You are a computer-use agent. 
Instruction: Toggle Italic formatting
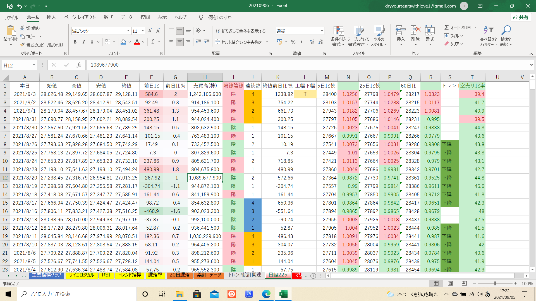coord(83,42)
